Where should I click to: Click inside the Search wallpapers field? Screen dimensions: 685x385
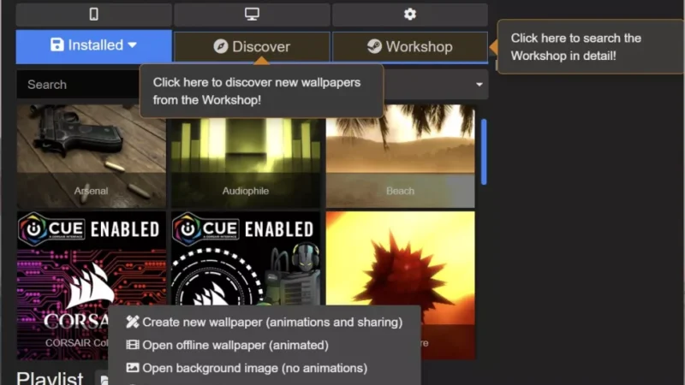pyautogui.click(x=77, y=85)
